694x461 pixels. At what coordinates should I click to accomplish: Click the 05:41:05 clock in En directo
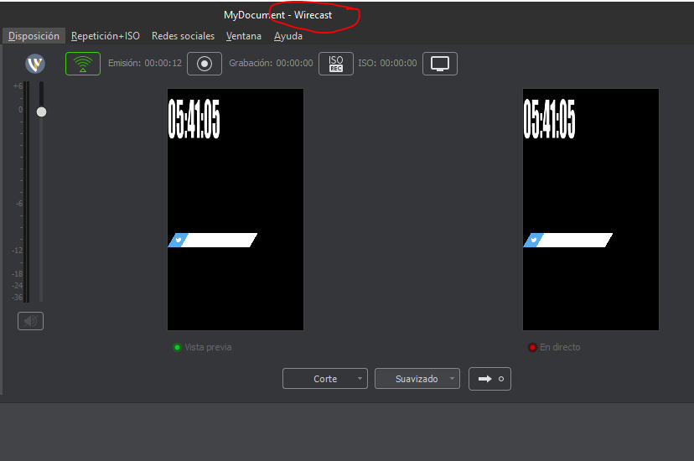[x=549, y=118]
